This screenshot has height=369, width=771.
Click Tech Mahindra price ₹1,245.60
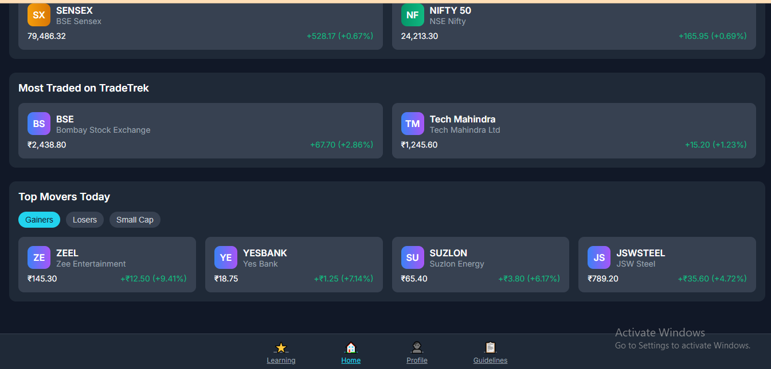[x=420, y=145]
